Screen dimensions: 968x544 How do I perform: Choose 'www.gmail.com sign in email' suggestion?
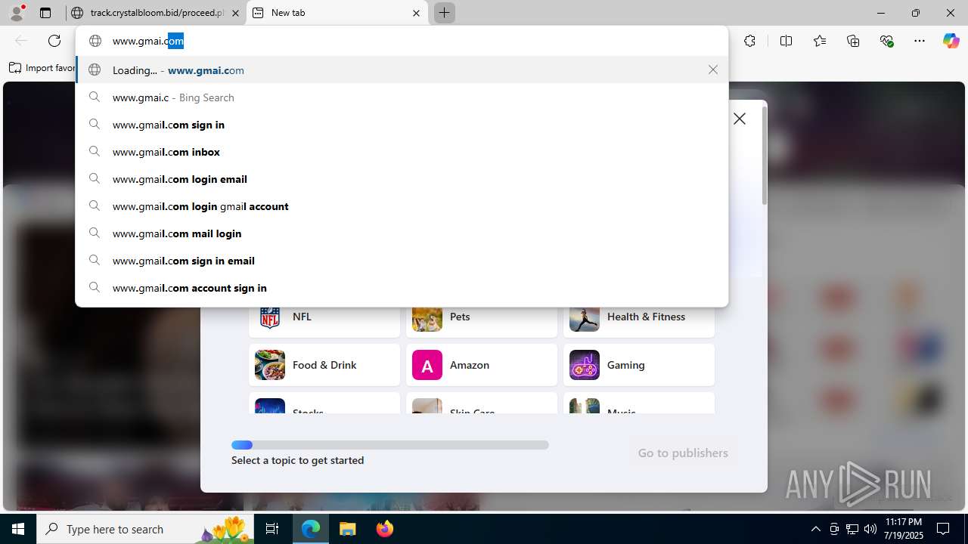coord(402,261)
